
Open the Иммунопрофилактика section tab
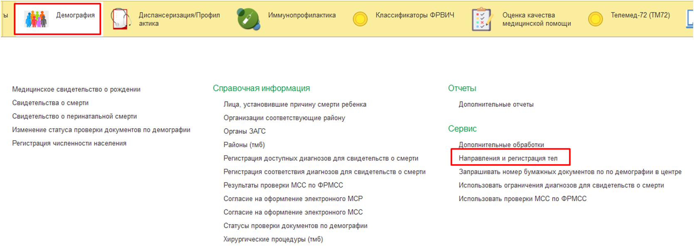[x=302, y=15]
